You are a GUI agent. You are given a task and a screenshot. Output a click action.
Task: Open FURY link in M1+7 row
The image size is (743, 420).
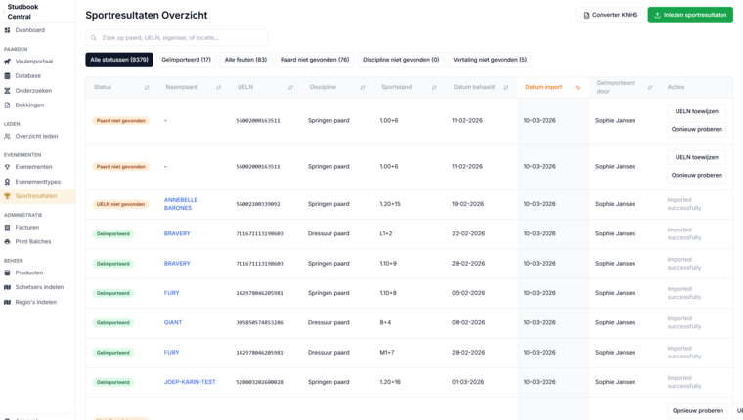[171, 353]
